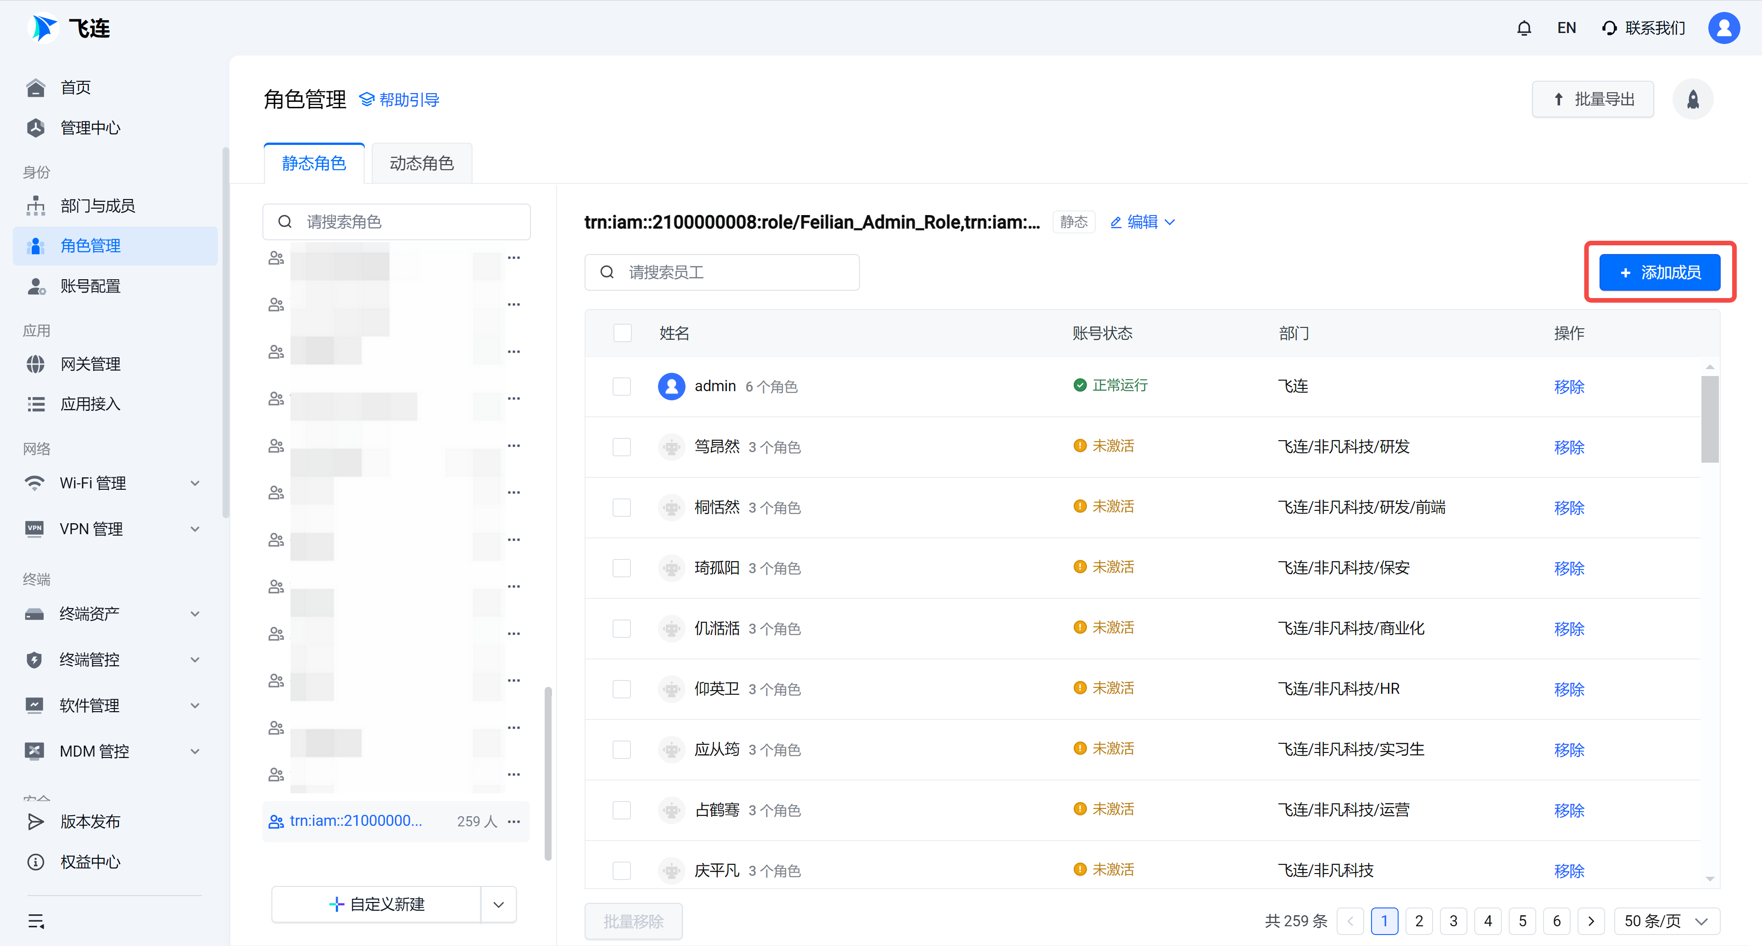
Task: Switch to the 动态角色 tab
Action: [421, 163]
